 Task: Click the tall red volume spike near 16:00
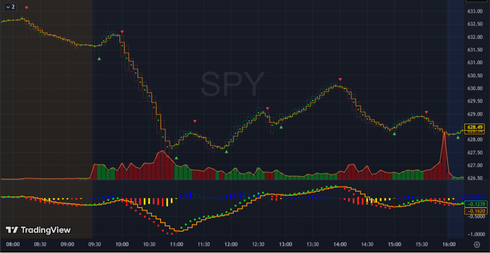(x=443, y=150)
